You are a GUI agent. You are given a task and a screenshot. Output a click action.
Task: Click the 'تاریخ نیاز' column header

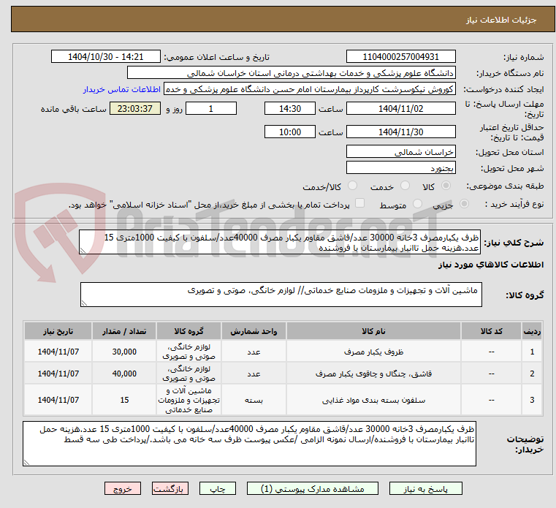(x=58, y=331)
